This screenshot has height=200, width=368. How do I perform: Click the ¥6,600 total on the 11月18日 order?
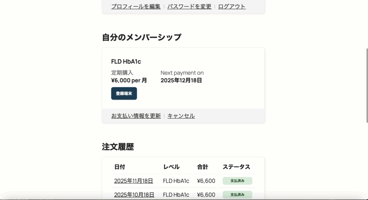click(x=206, y=181)
